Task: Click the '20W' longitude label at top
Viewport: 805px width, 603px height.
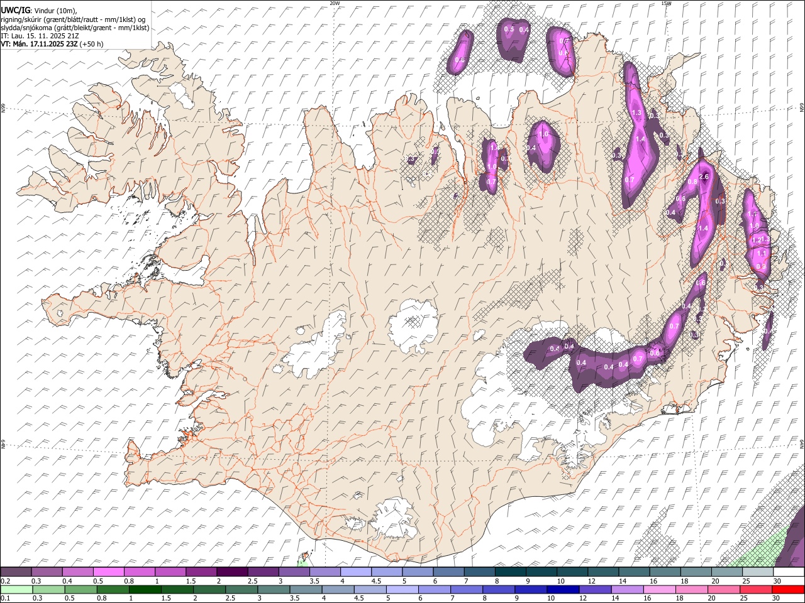Action: (x=335, y=3)
